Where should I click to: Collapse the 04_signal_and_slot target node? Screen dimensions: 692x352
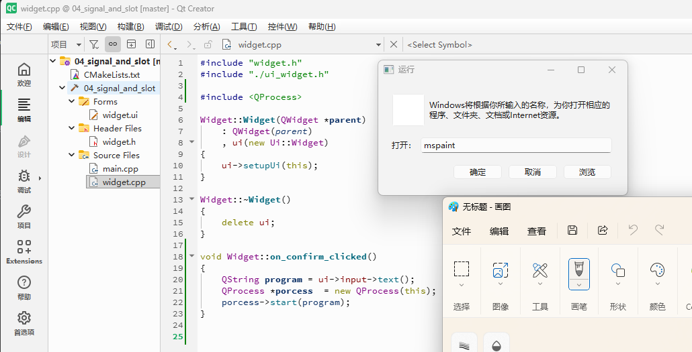pos(62,88)
